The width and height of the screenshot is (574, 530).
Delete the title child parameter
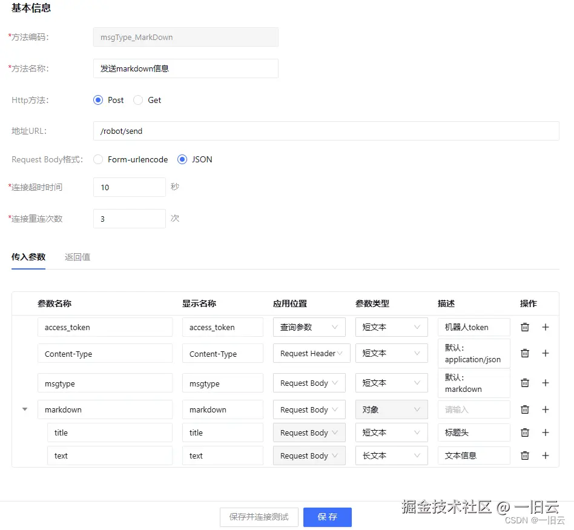pyautogui.click(x=524, y=432)
